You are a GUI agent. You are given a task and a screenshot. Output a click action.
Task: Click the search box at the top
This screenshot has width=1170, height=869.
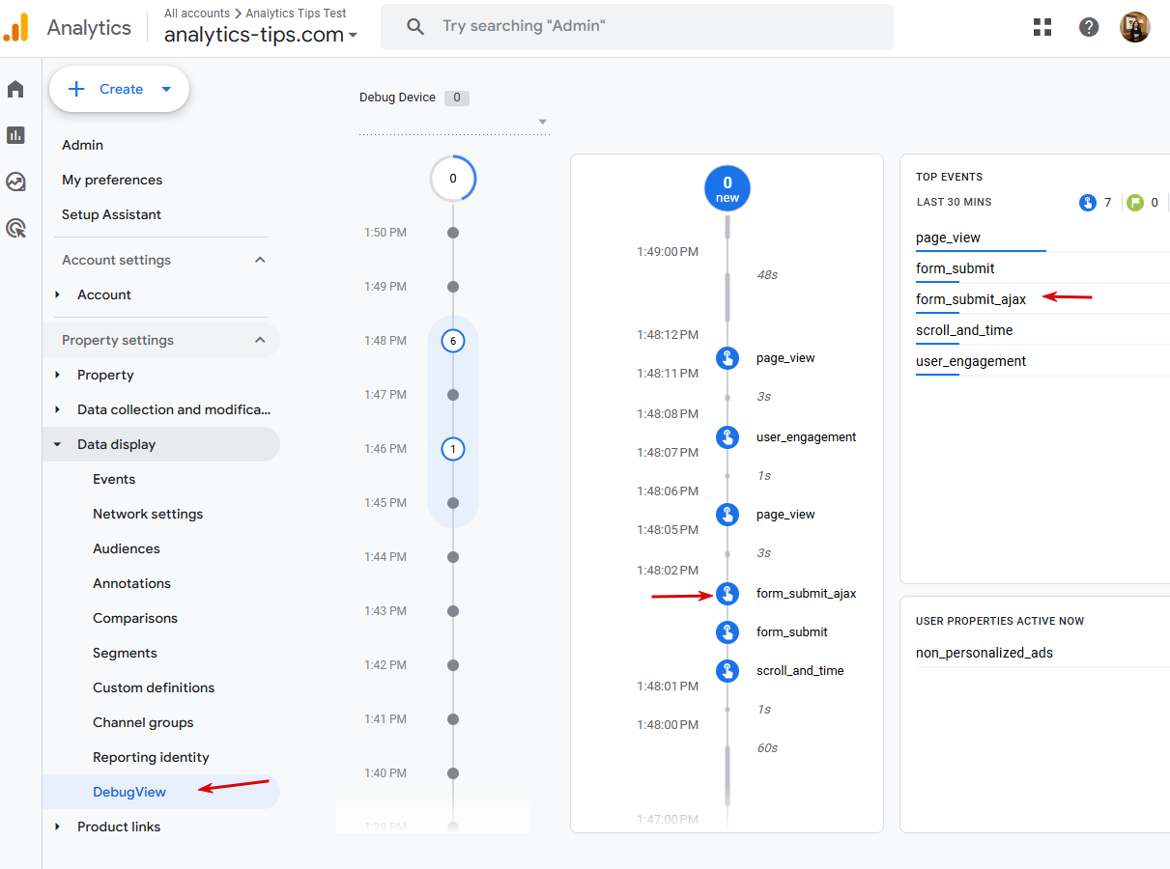pyautogui.click(x=638, y=26)
